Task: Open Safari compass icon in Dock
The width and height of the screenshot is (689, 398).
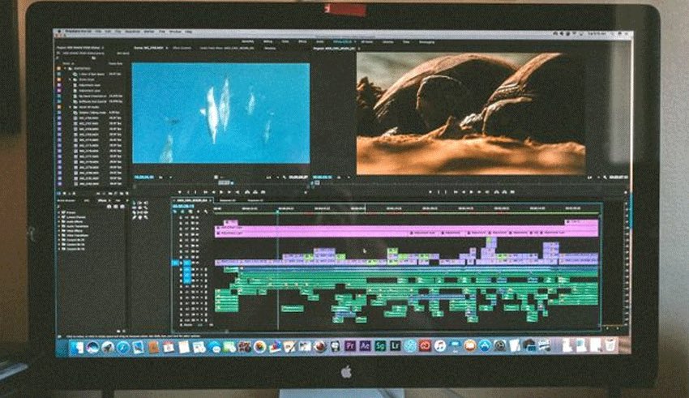Action: click(x=123, y=348)
